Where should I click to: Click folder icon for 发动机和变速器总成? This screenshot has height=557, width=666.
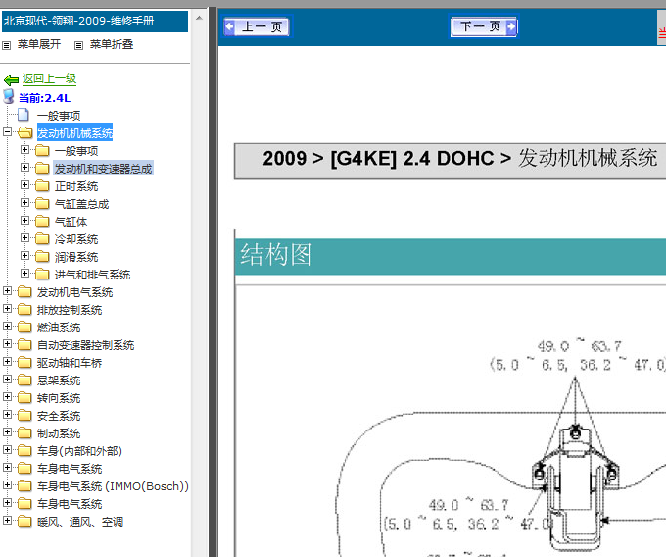coord(42,169)
